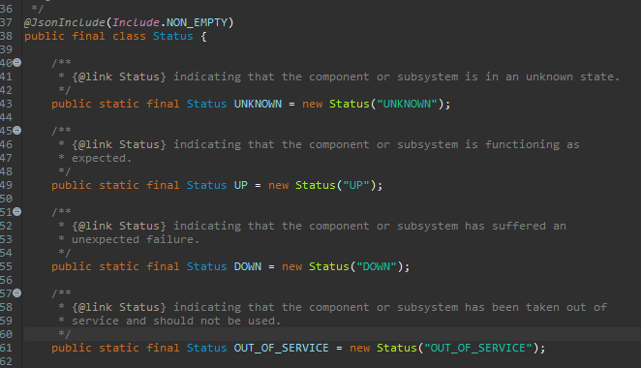Collapse the Javadoc fold at line 40
Screen dimensions: 641x368
[16, 63]
